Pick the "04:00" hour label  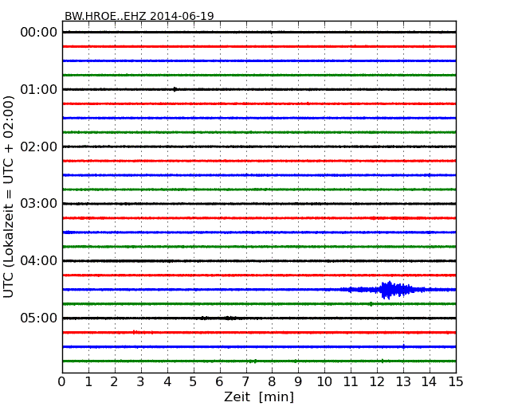pos(39,261)
